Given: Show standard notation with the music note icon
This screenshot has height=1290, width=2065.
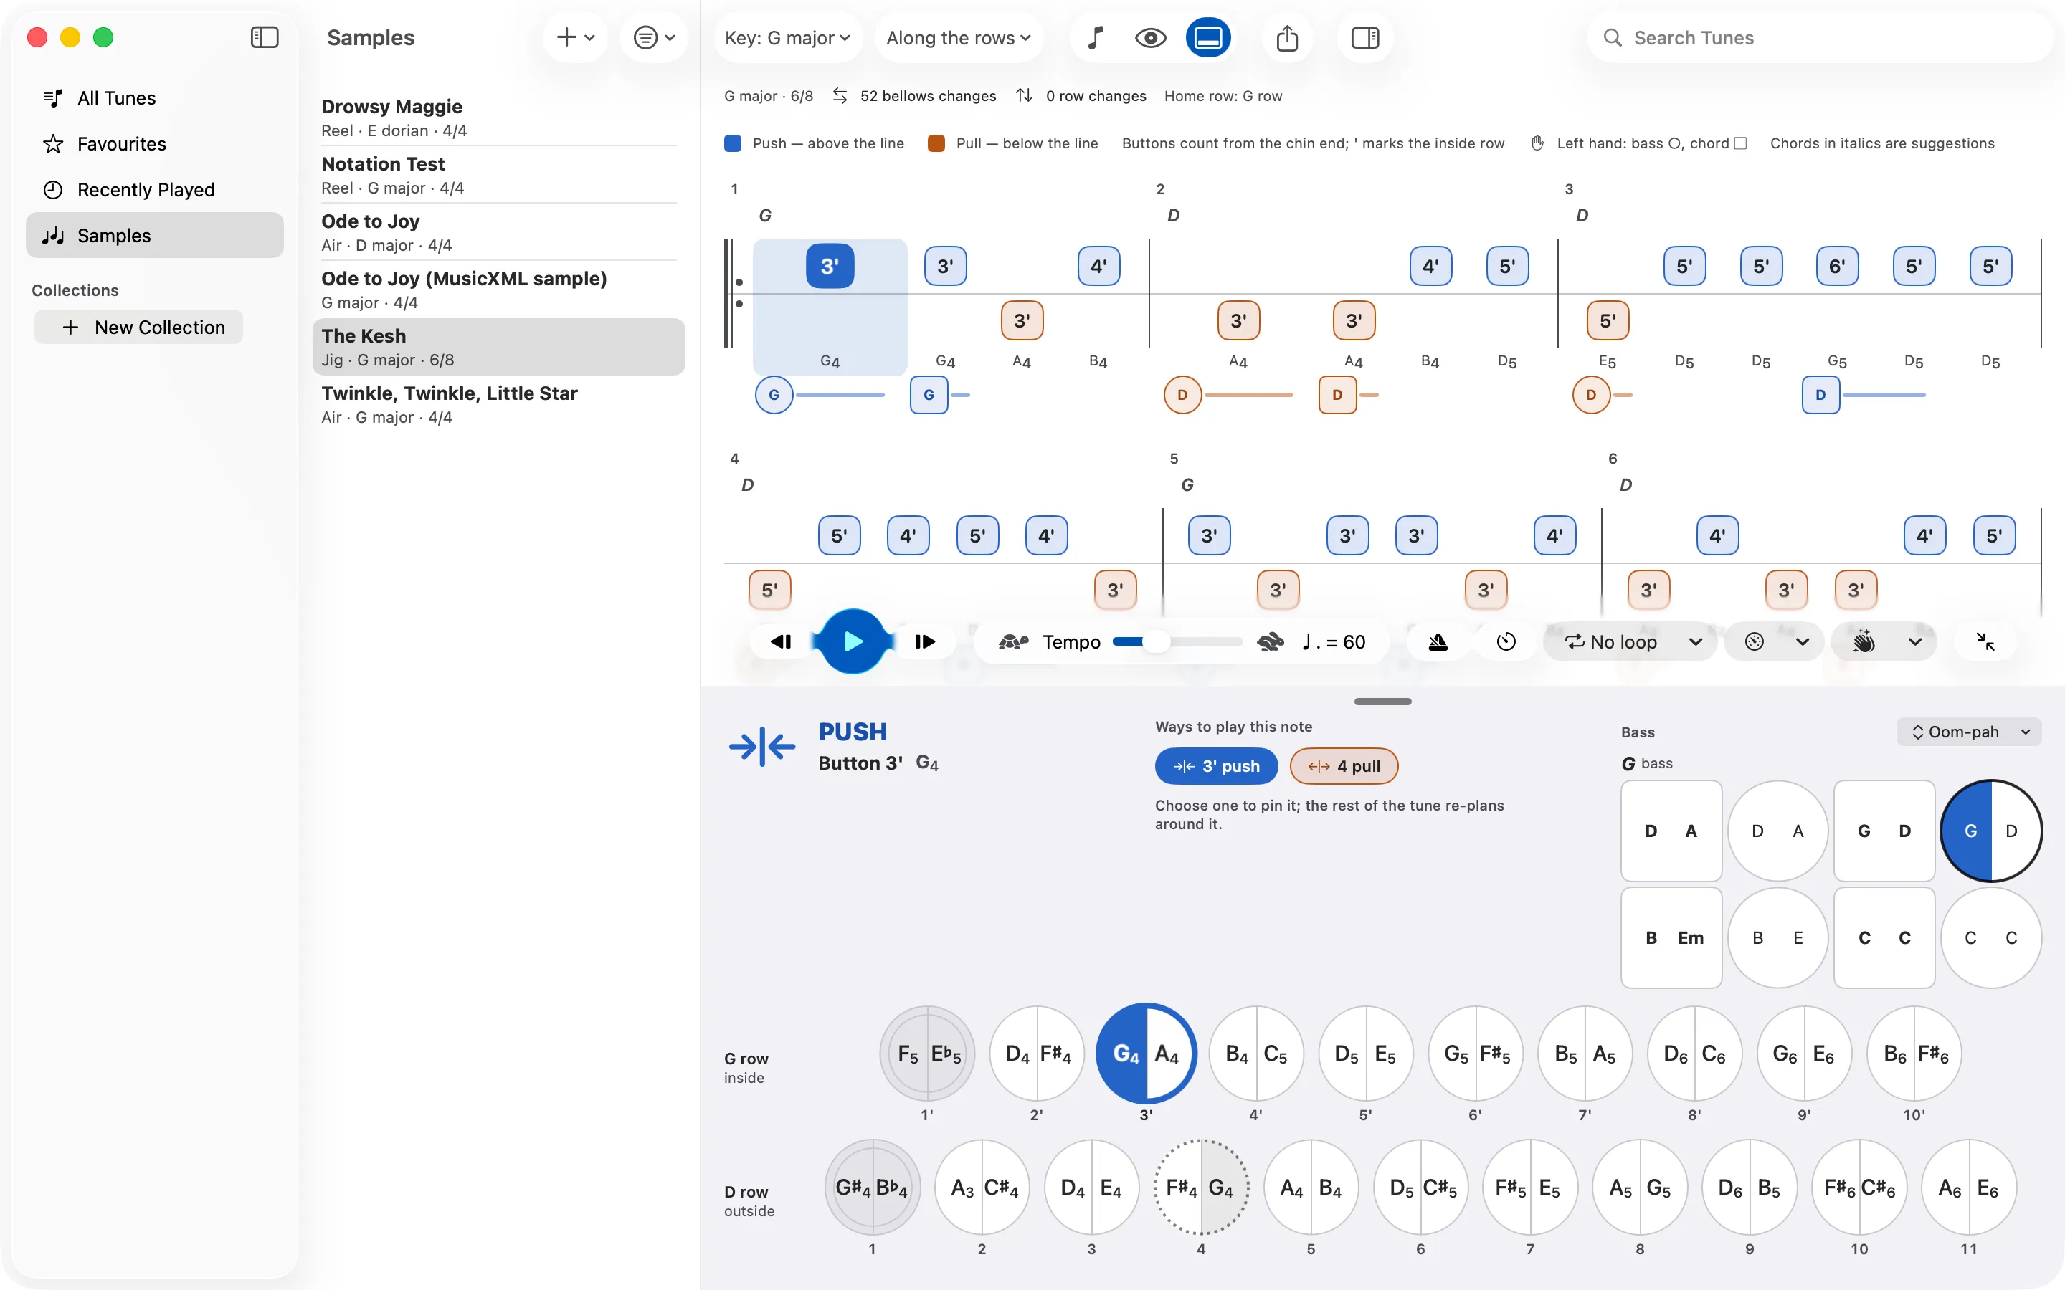Looking at the screenshot, I should pos(1096,37).
